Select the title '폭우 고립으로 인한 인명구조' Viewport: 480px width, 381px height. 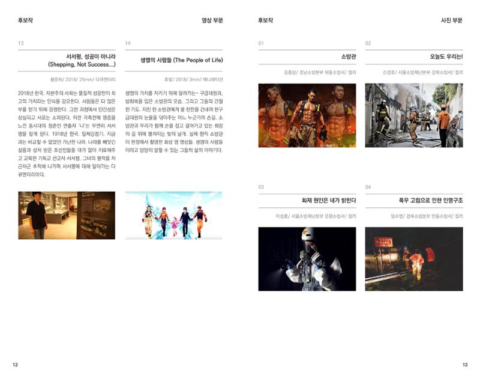coord(431,201)
